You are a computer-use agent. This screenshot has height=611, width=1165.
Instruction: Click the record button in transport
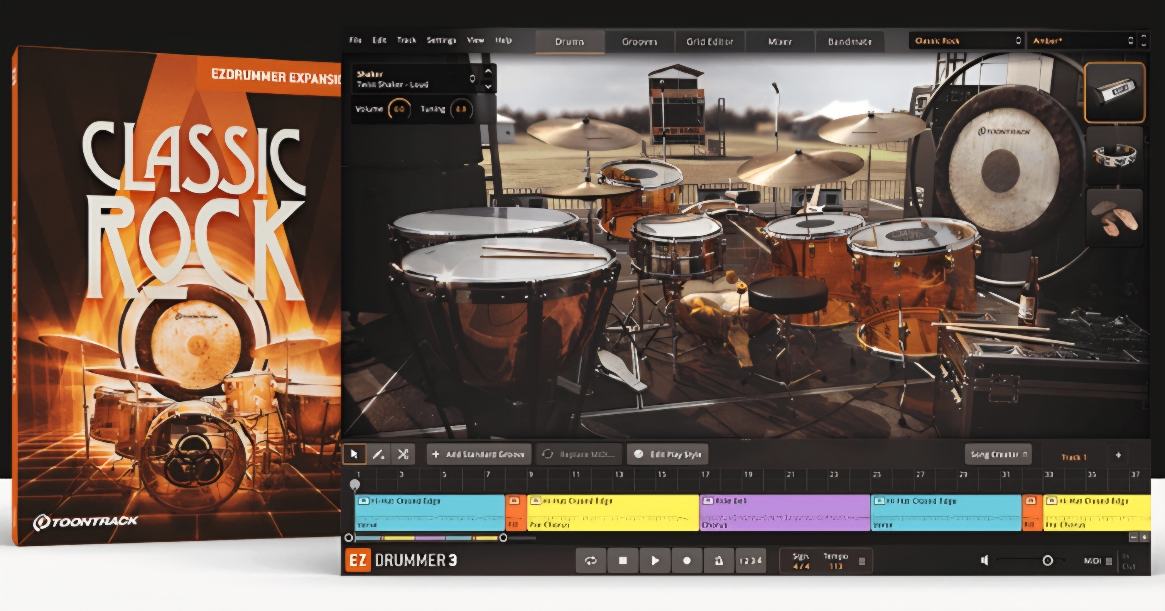[687, 560]
